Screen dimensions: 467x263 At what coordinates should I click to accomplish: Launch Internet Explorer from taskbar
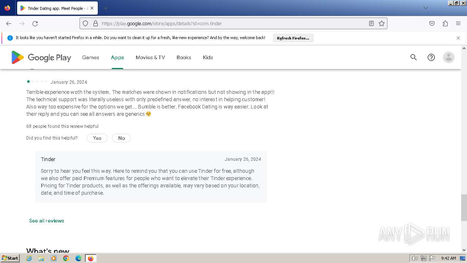pos(29,258)
